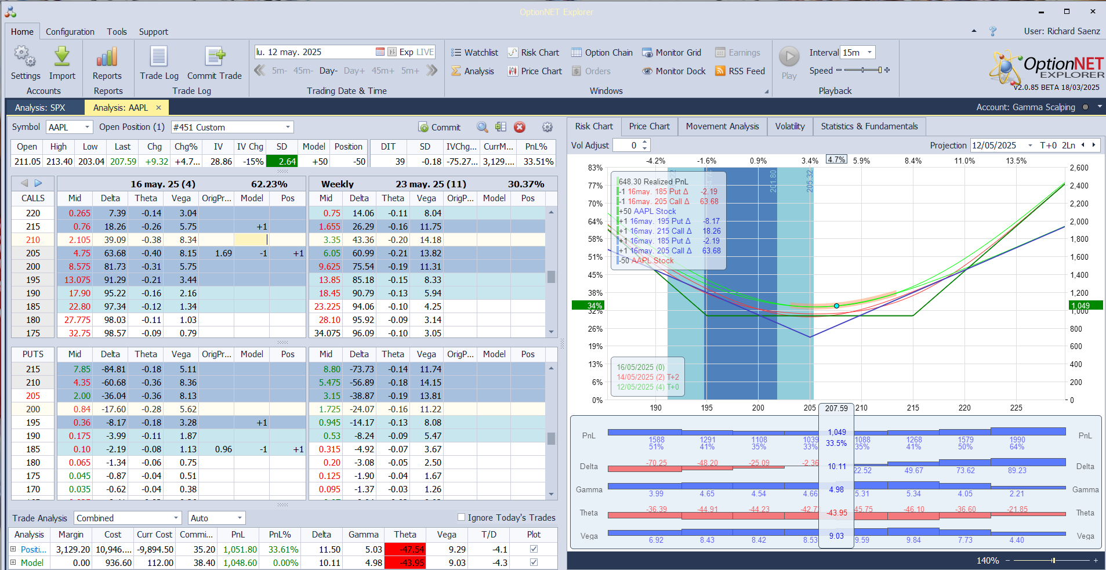This screenshot has width=1106, height=570.
Task: Open the Trade Analysis Combined dropdown
Action: click(176, 518)
